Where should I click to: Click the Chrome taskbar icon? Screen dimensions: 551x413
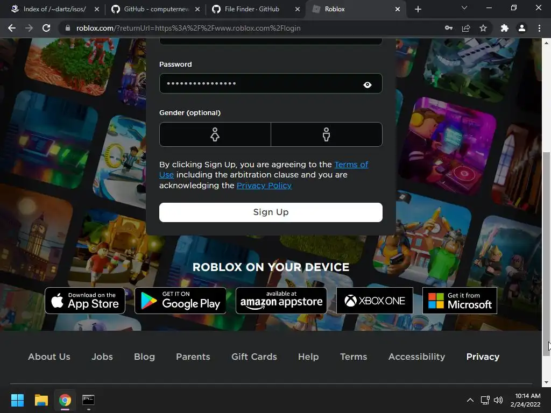tap(65, 400)
